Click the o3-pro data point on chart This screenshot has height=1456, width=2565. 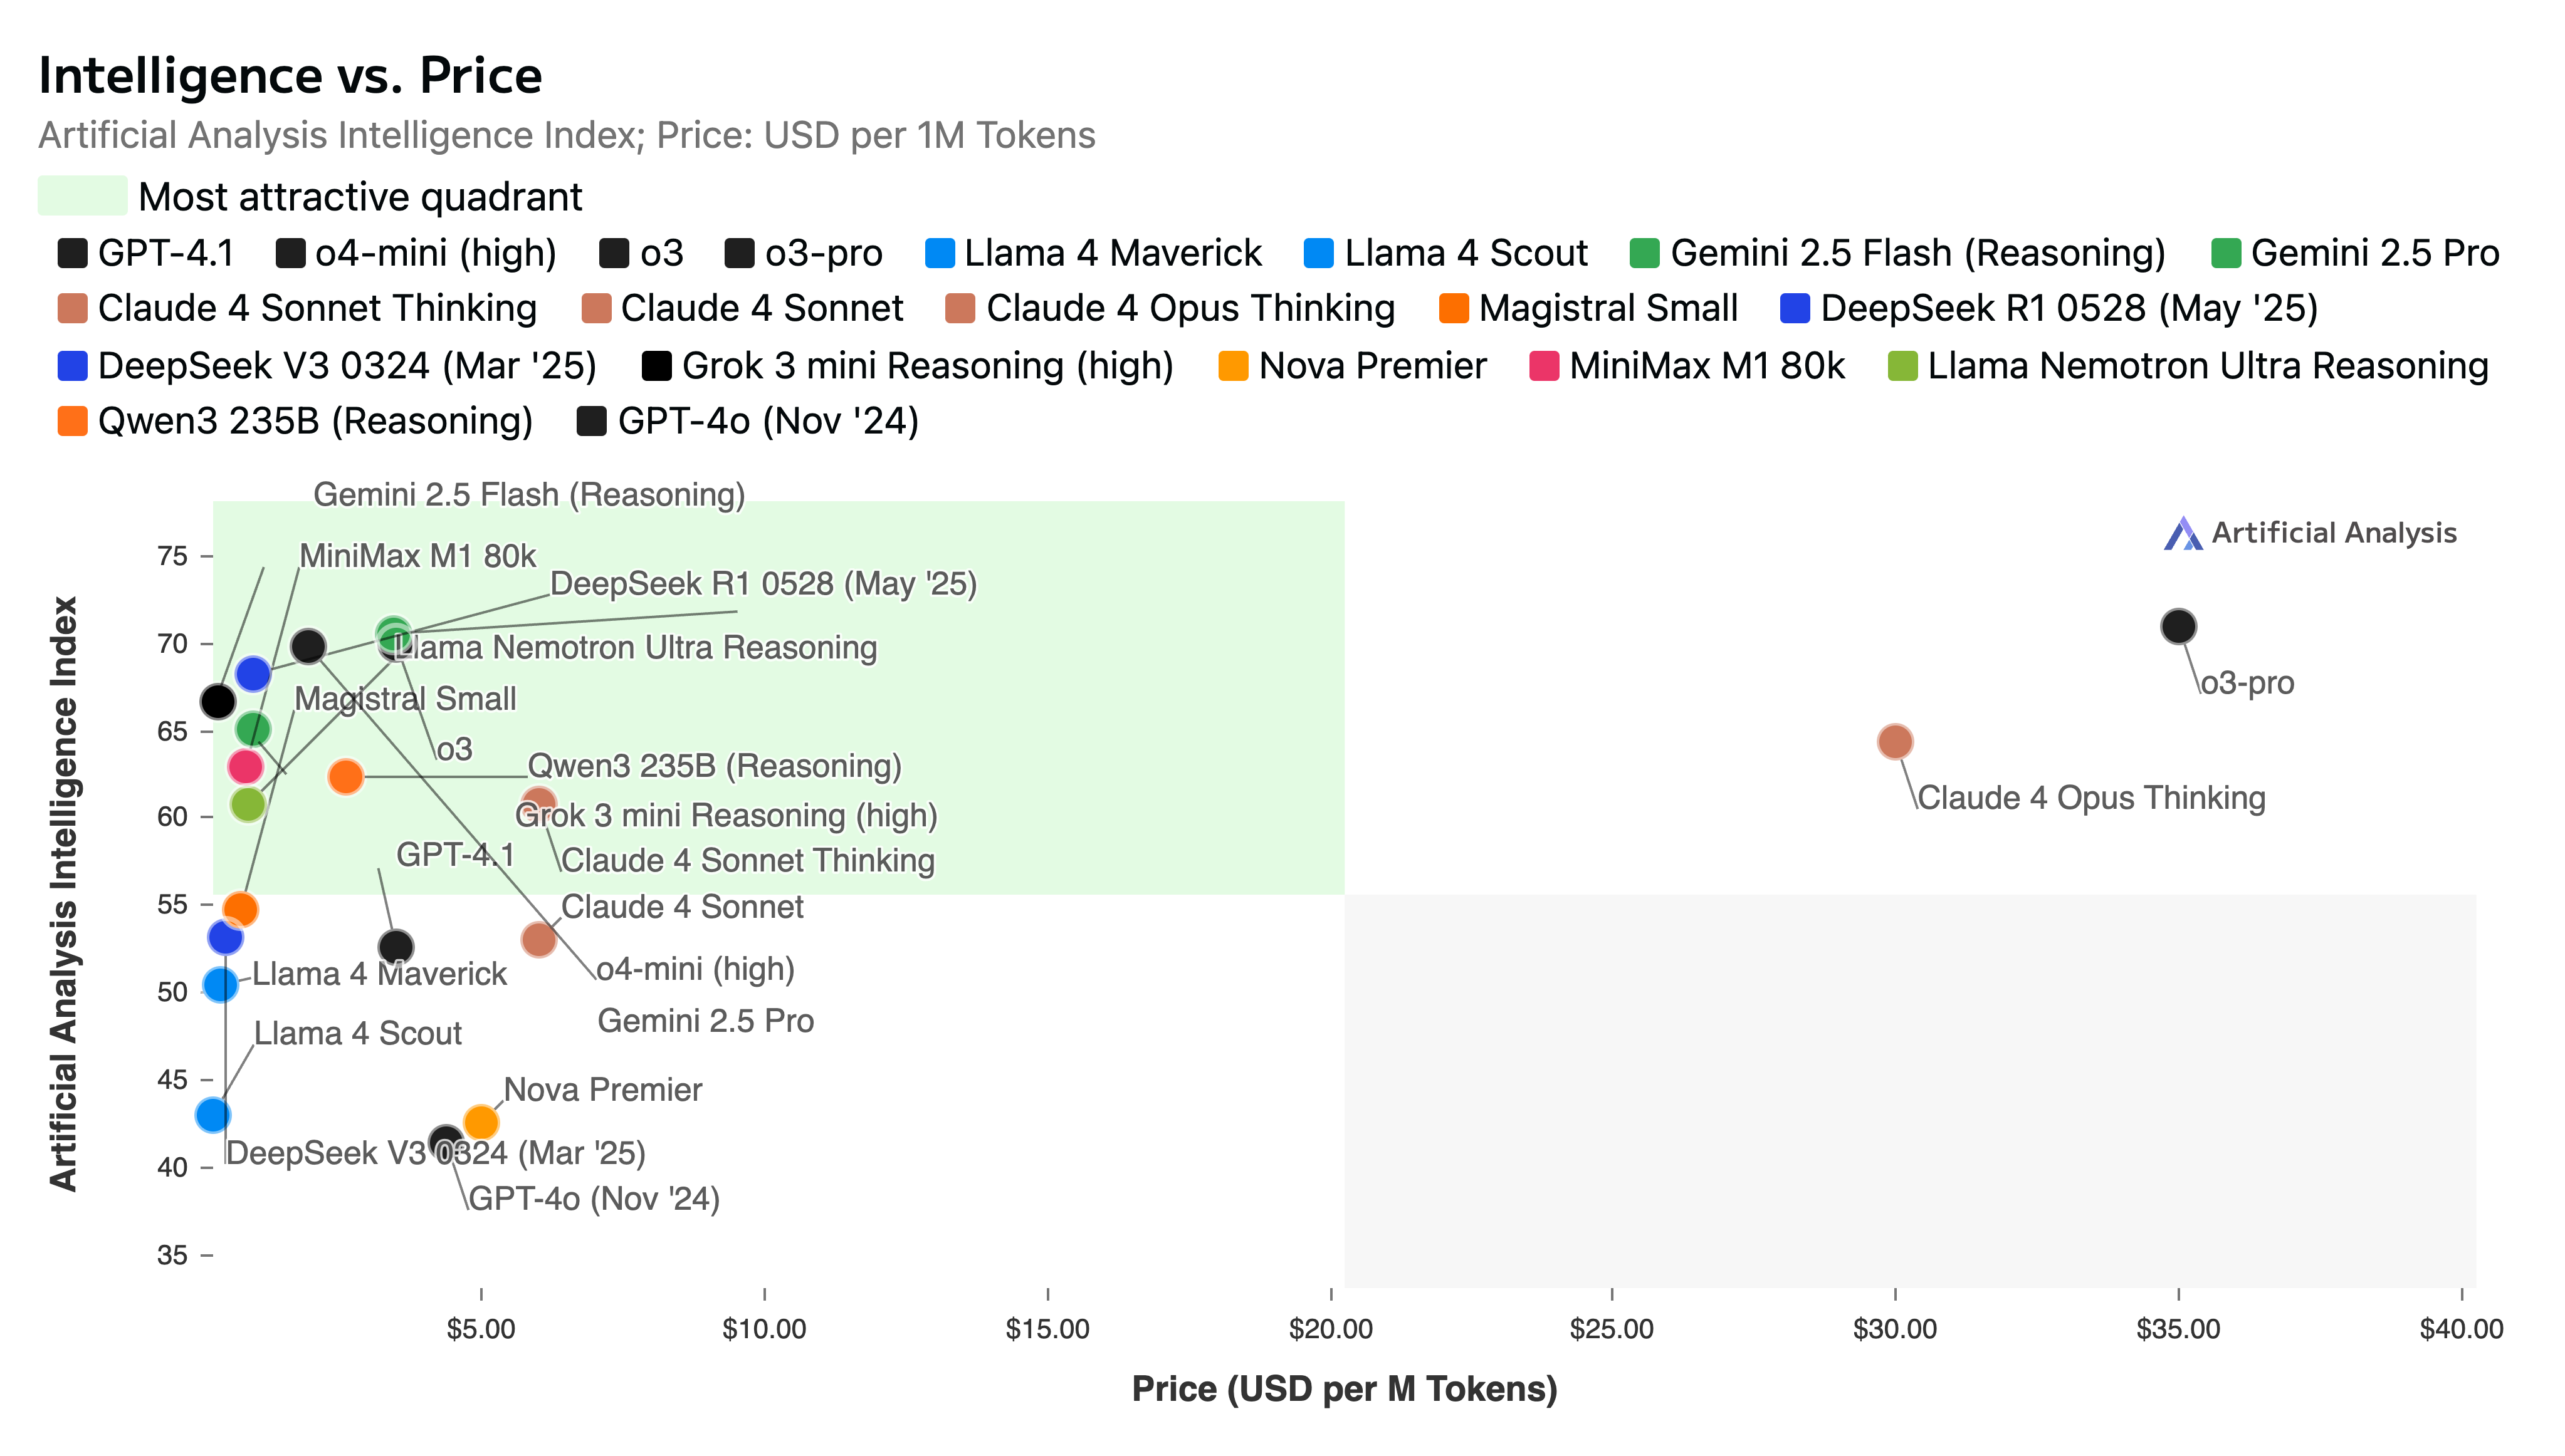(2178, 627)
